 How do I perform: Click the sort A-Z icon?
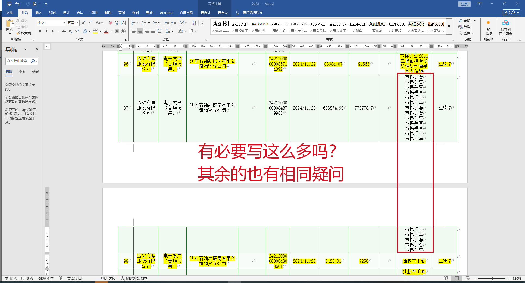pyautogui.click(x=194, y=23)
